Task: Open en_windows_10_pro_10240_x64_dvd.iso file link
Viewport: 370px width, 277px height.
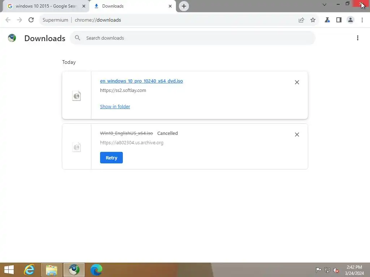Action: pos(141,81)
